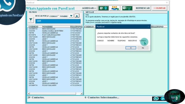
Task: Click the REFRESCAR button
Action: pos(143,8)
